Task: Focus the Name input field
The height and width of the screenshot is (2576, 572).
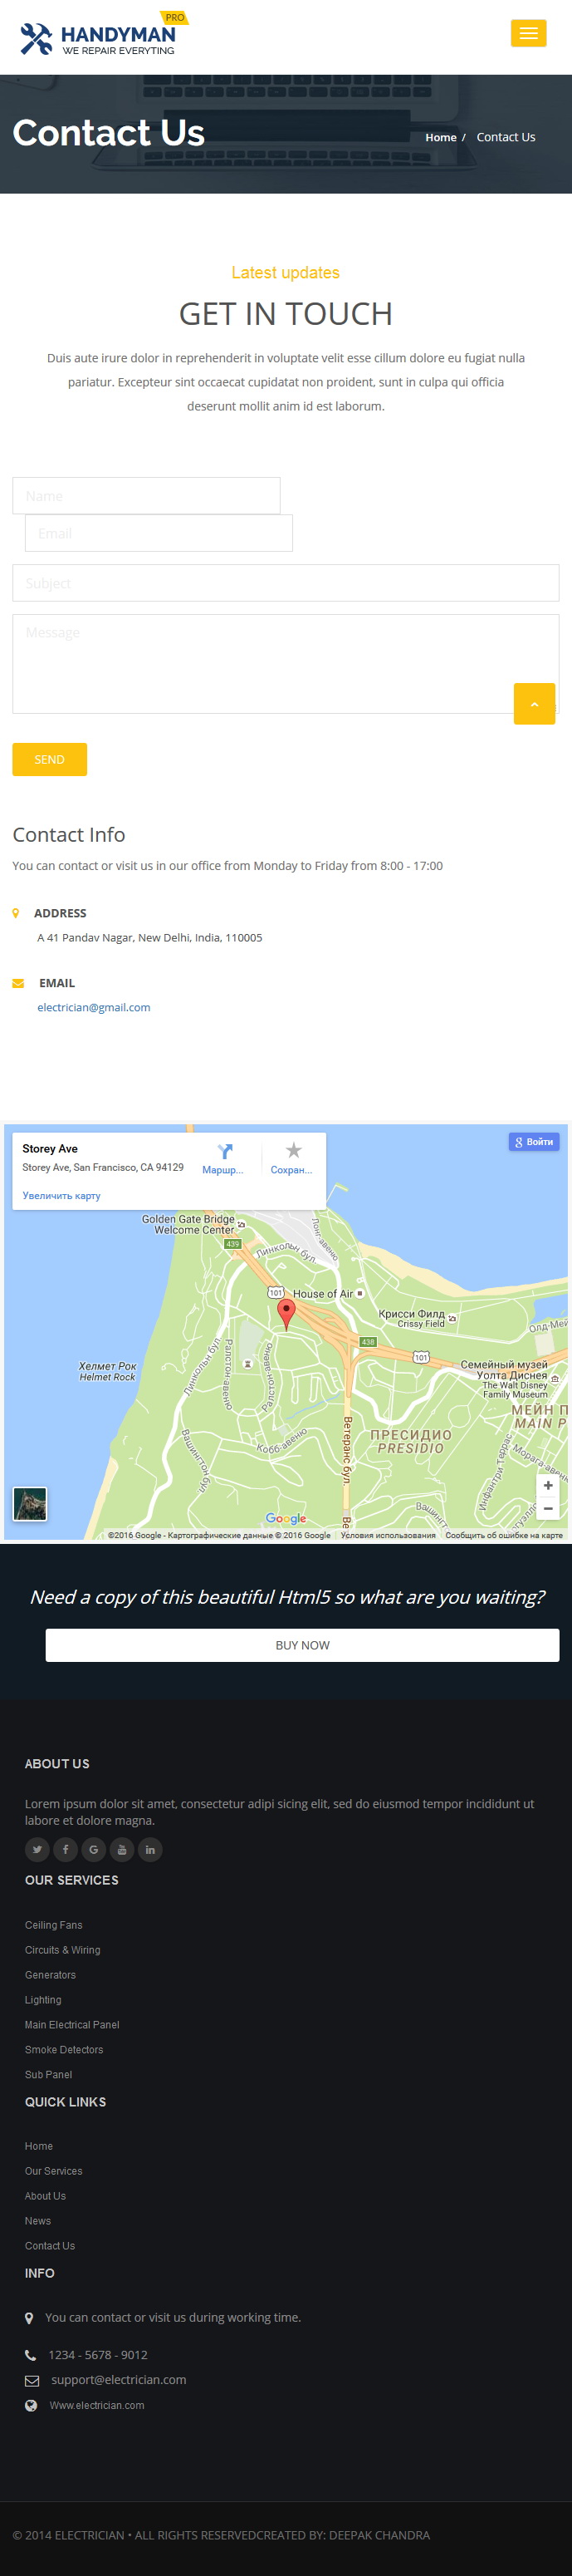Action: (147, 496)
